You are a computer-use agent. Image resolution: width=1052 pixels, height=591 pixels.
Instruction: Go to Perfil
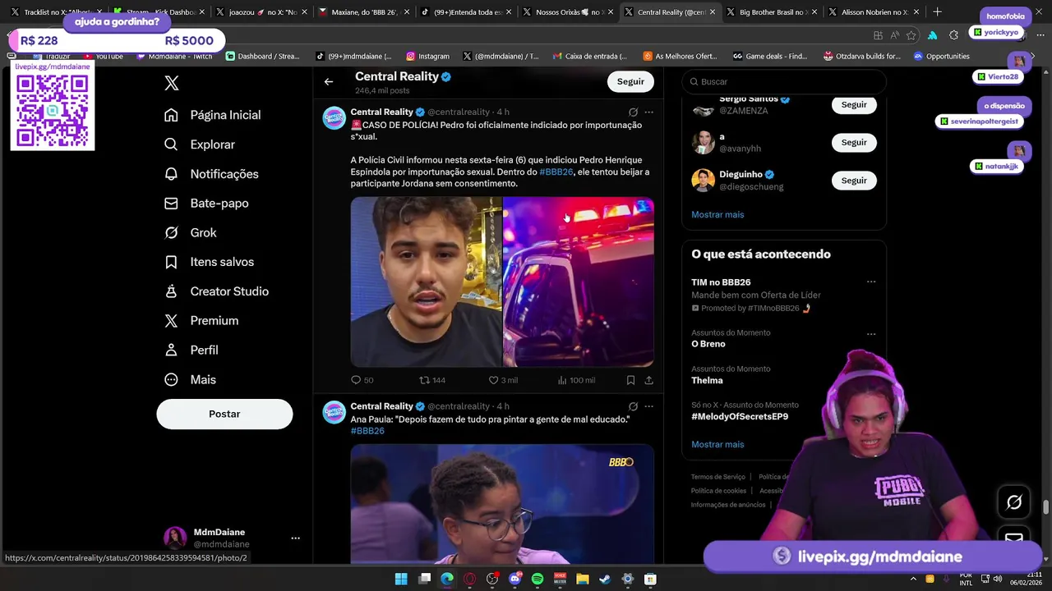(191, 350)
